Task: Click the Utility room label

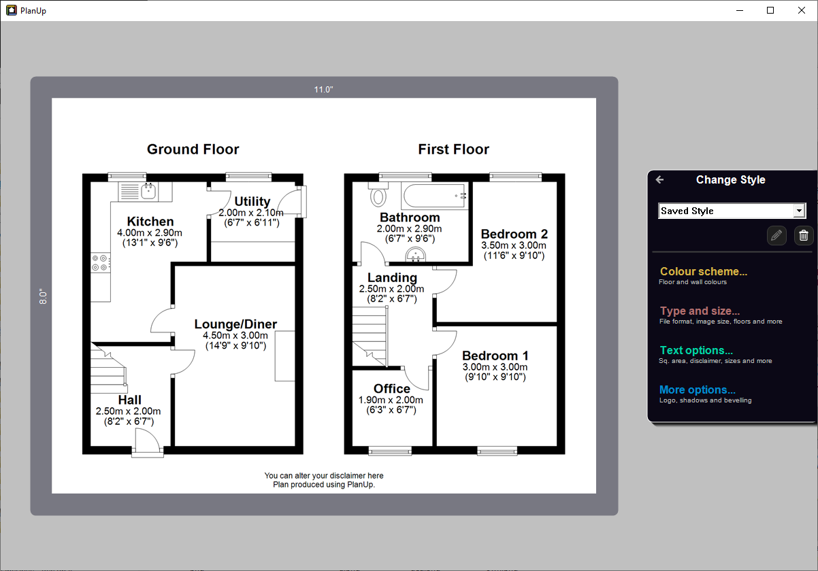Action: pyautogui.click(x=252, y=202)
